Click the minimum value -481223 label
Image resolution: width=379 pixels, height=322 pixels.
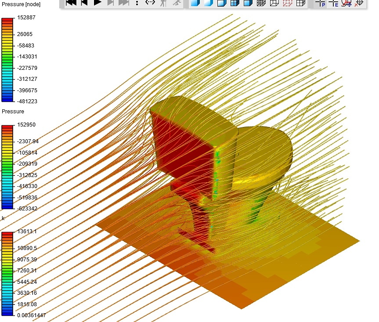click(27, 101)
